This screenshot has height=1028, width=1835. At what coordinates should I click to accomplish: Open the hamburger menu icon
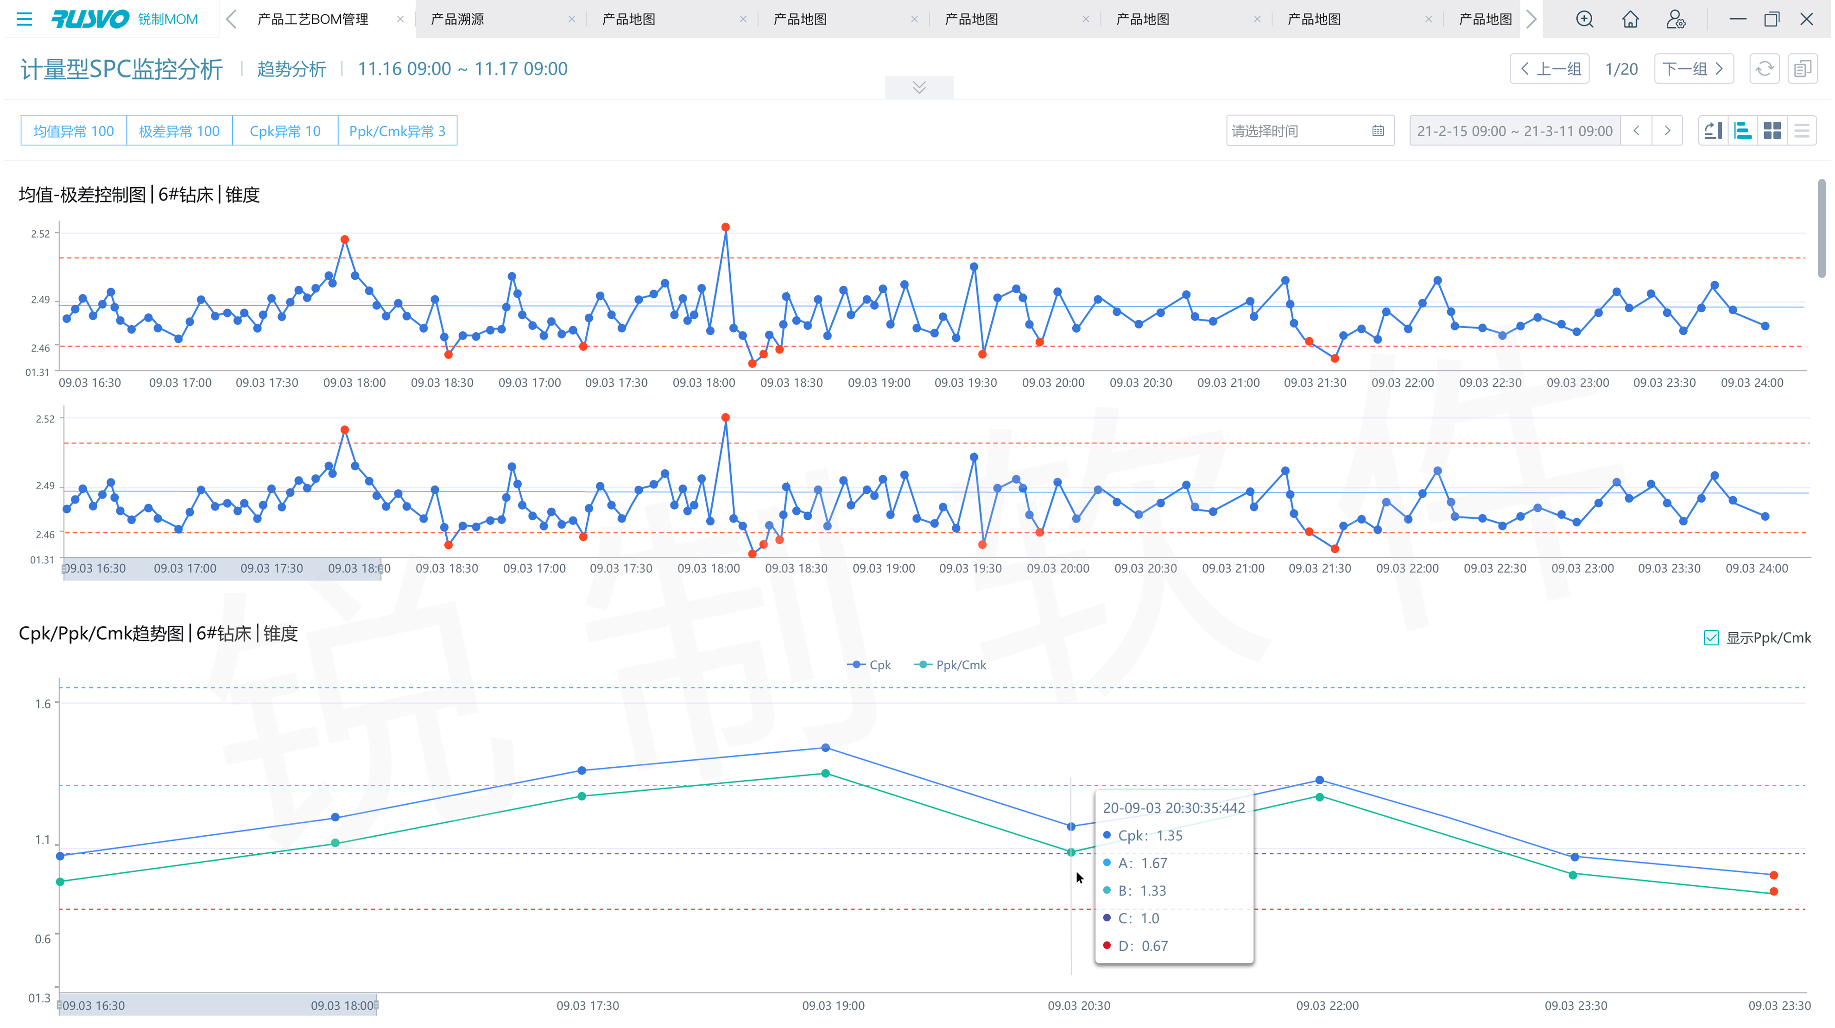pos(24,19)
